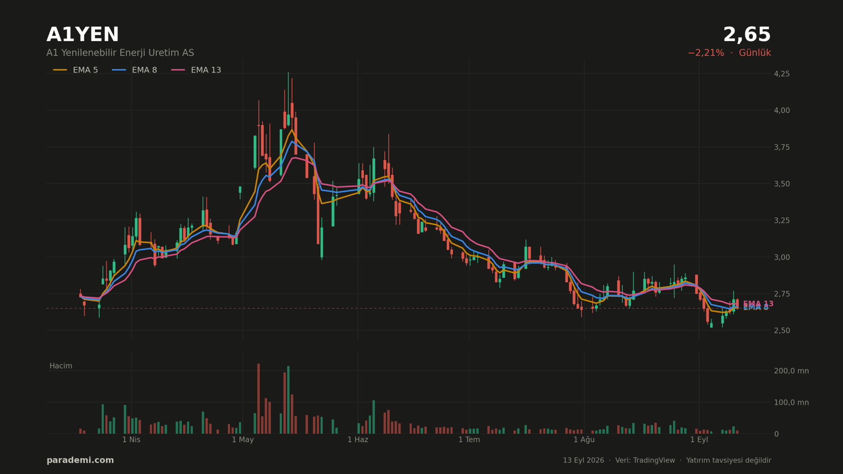Click the 100,0 mn volume axis label
Screen dimensions: 843x474
tap(791, 402)
